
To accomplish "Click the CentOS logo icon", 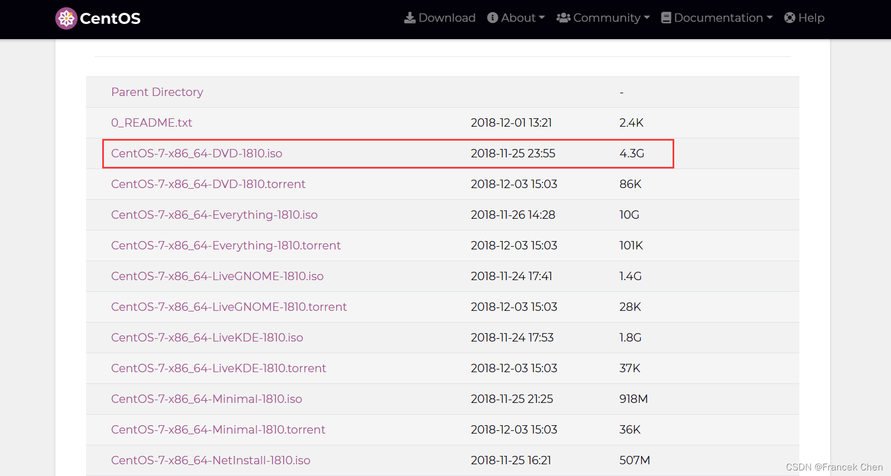I will tap(66, 18).
